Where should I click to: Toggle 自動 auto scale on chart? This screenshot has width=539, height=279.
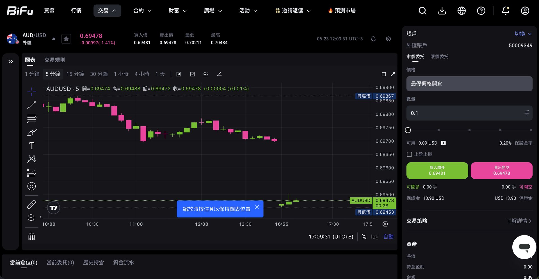[388, 237]
